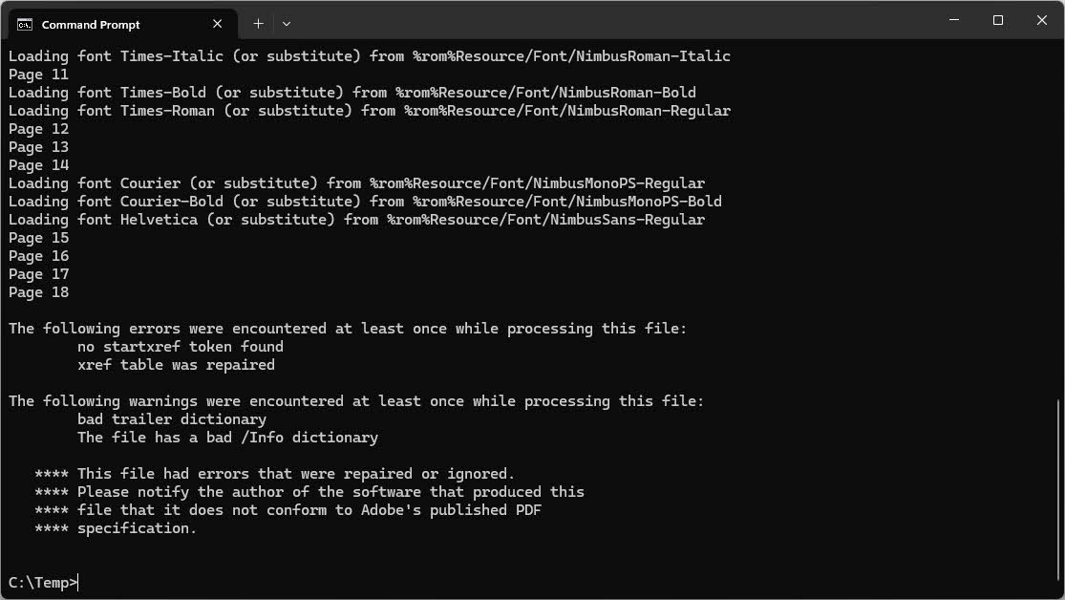Click the maximize icon in the title bar
Image resolution: width=1065 pixels, height=600 pixels.
click(x=996, y=20)
